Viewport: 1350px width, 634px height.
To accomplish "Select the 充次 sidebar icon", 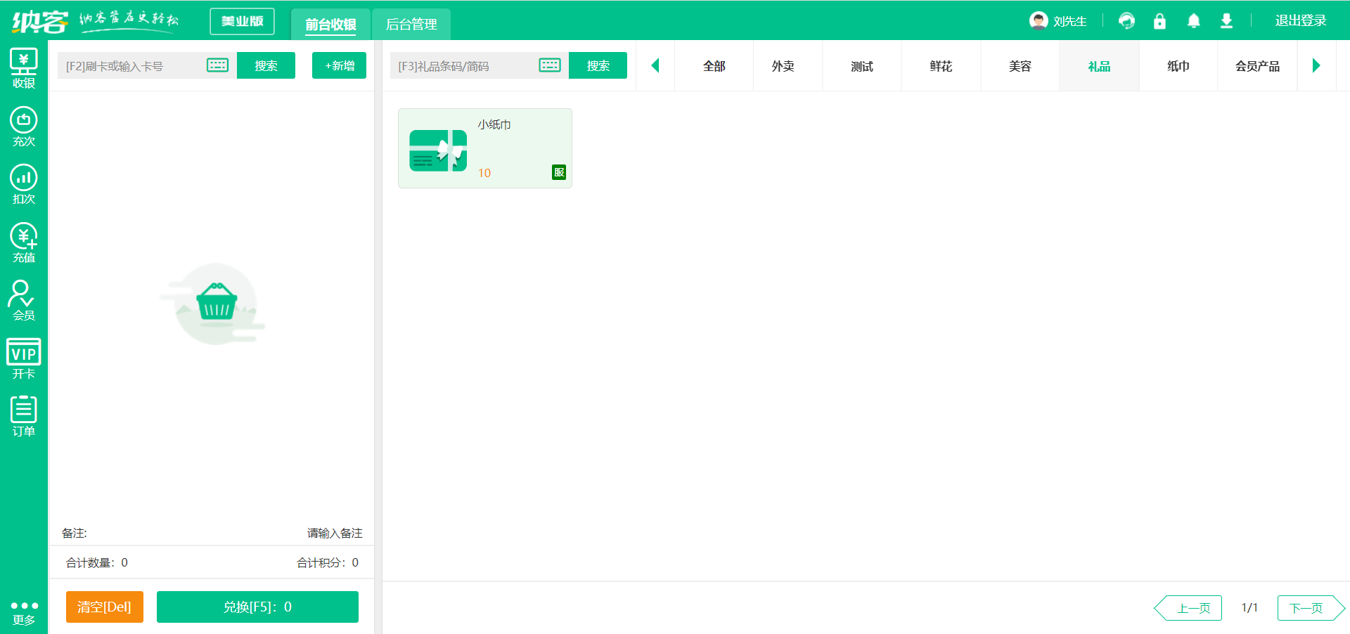I will point(24,127).
